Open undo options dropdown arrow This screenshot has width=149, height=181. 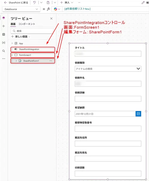tap(41, 3)
